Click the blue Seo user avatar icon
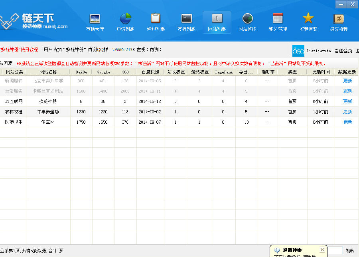The image size is (359, 257). pos(298,51)
